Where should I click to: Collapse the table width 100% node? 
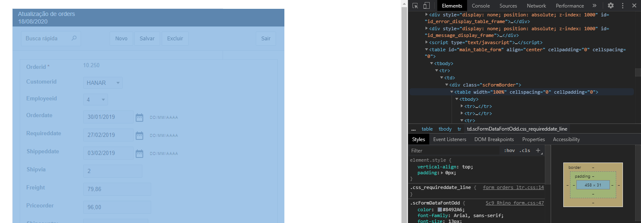(x=452, y=92)
